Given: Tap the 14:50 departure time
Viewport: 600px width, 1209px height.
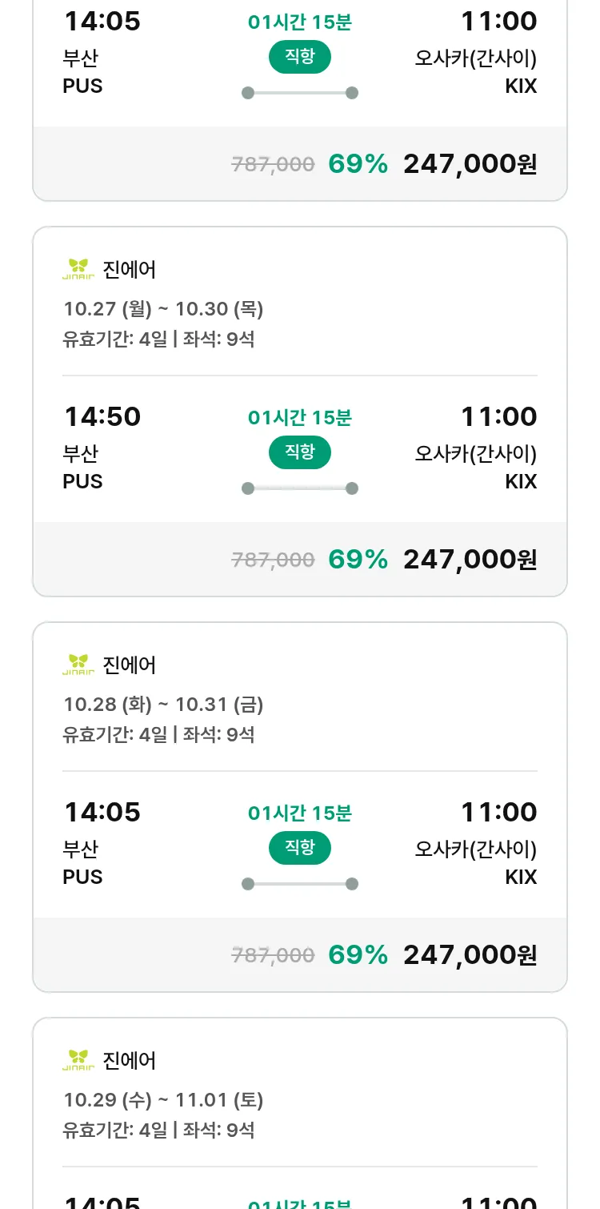Looking at the screenshot, I should 102,416.
